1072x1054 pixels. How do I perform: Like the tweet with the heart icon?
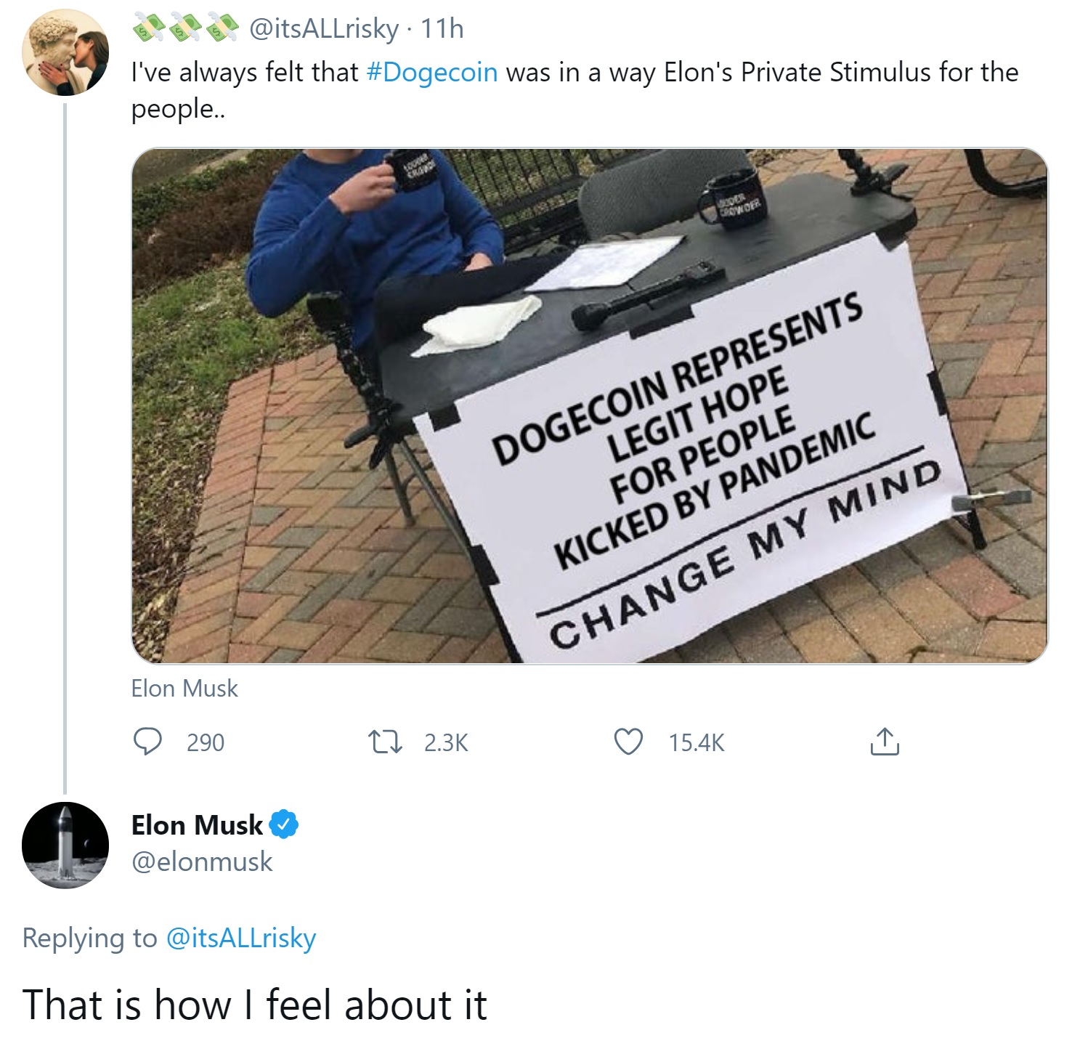coord(628,742)
